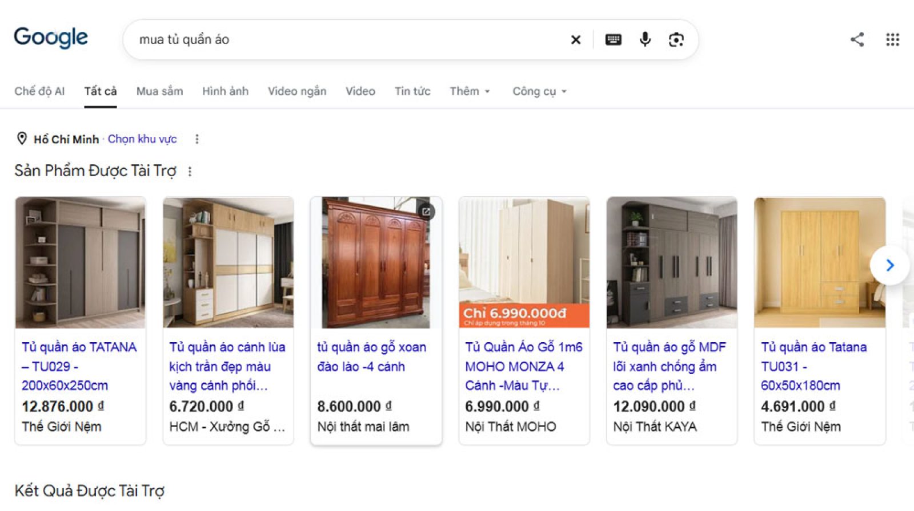Select the Tất cả tab
The height and width of the screenshot is (511, 914).
[x=101, y=91]
